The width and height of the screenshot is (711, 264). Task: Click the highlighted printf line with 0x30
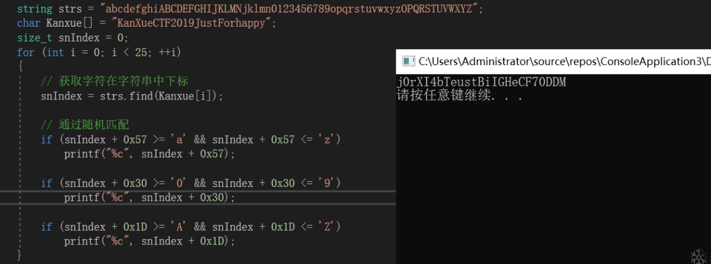(x=150, y=198)
